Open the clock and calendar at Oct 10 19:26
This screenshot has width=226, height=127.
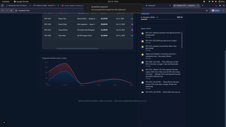click(x=113, y=2)
